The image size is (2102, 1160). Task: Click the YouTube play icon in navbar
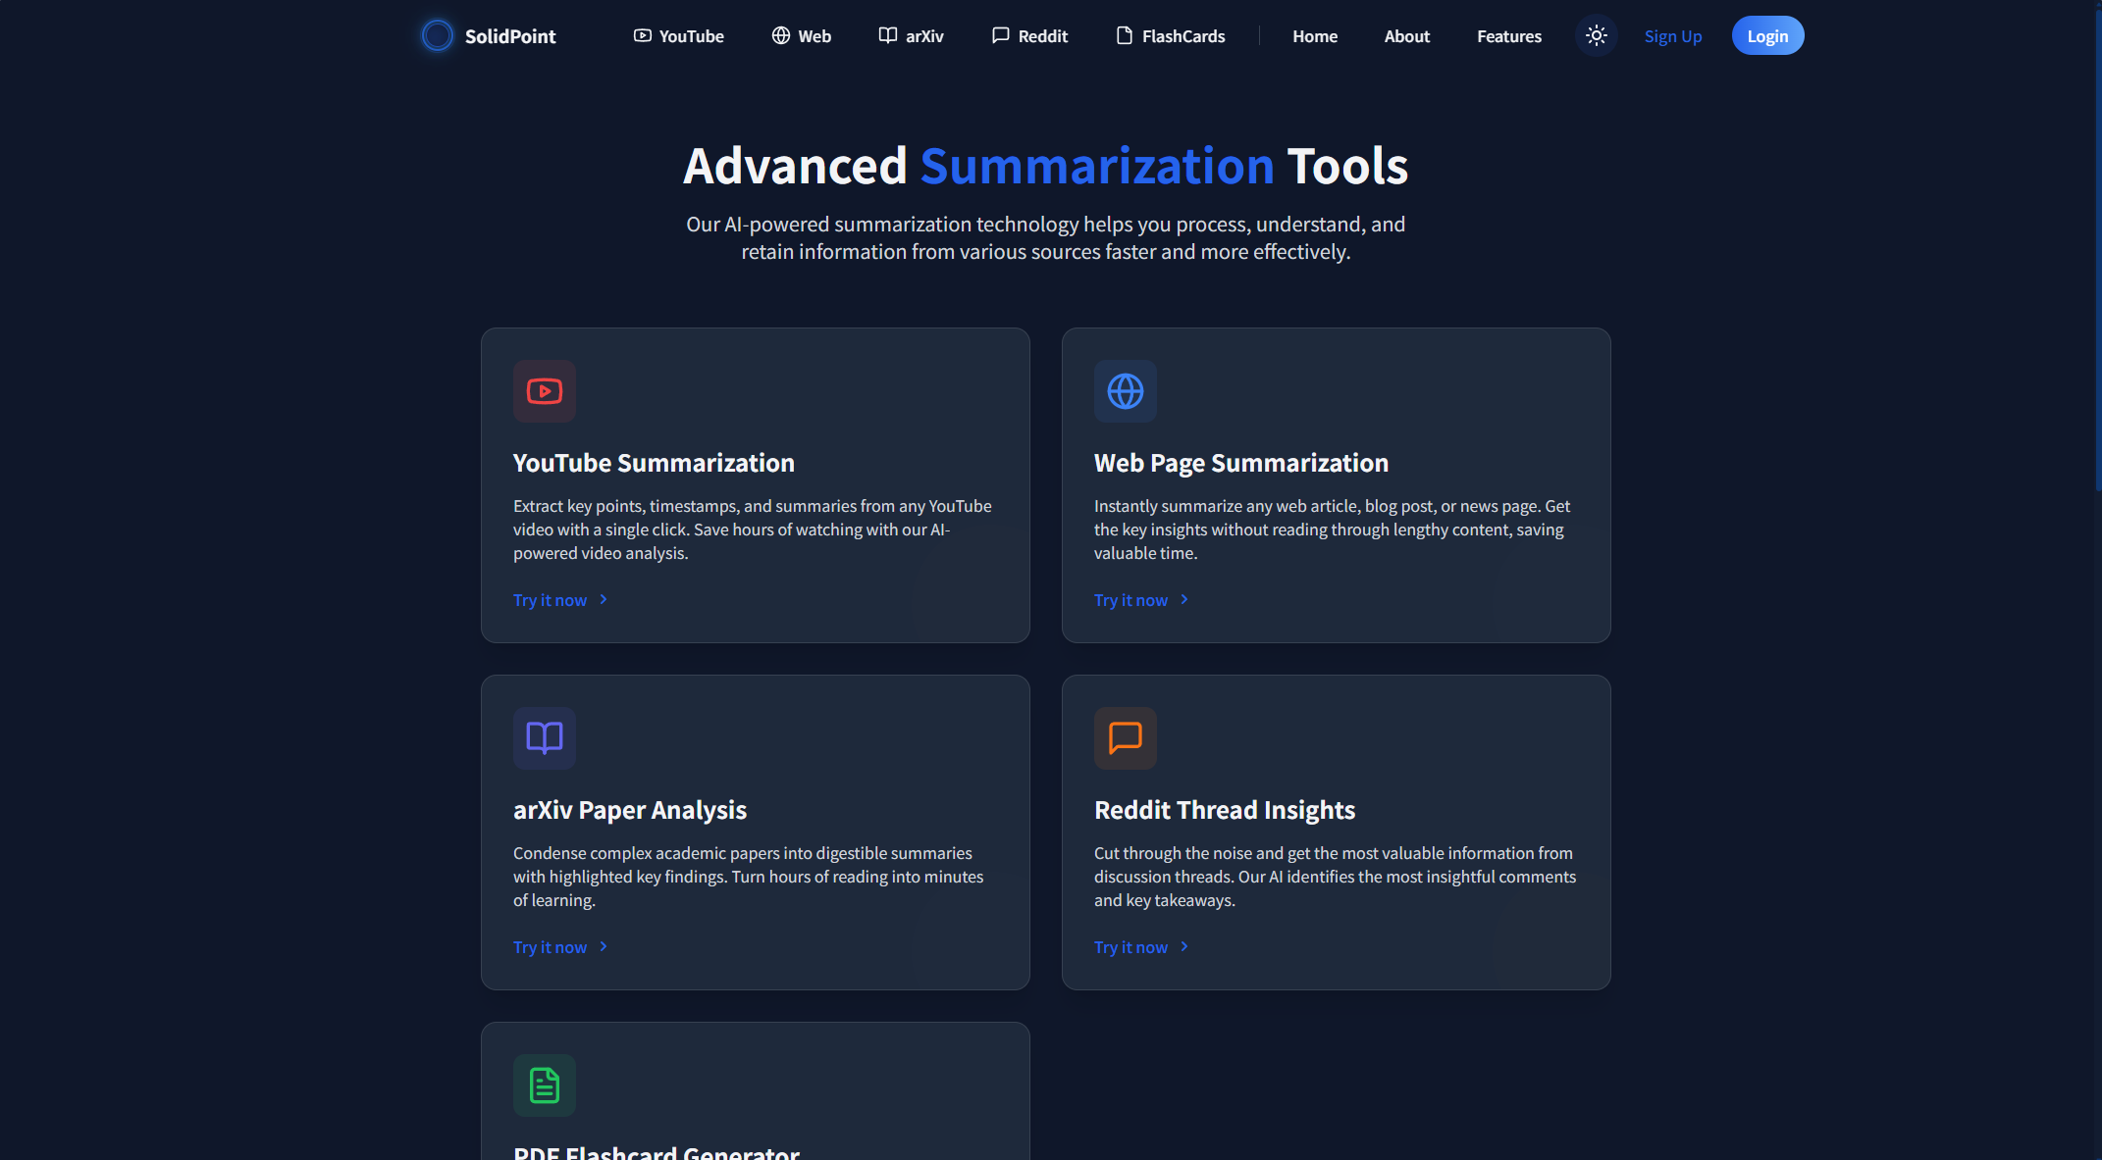(x=643, y=36)
